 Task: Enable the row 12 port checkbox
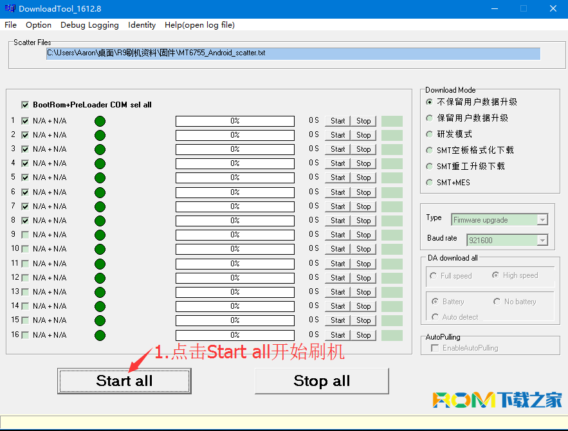pos(25,278)
